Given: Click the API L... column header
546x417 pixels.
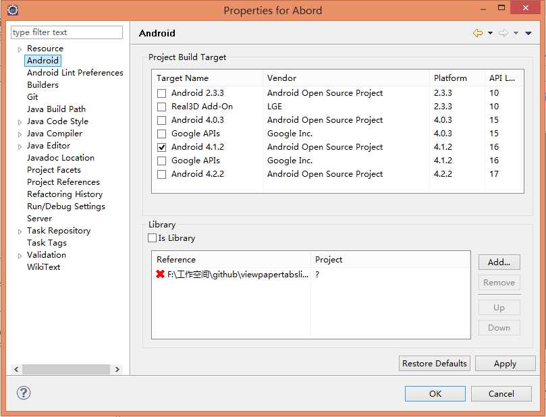Looking at the screenshot, I should (x=504, y=78).
